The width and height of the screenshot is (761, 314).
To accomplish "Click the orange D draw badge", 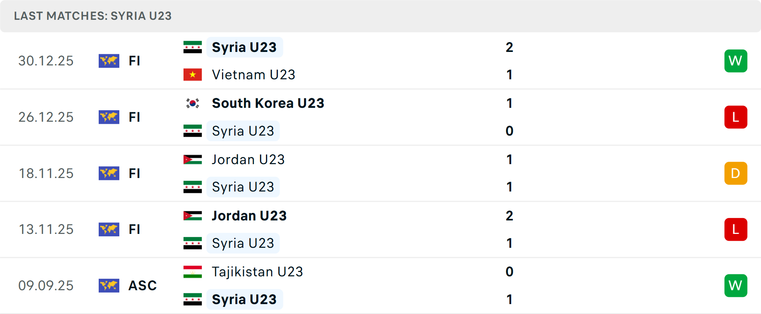I will [736, 173].
